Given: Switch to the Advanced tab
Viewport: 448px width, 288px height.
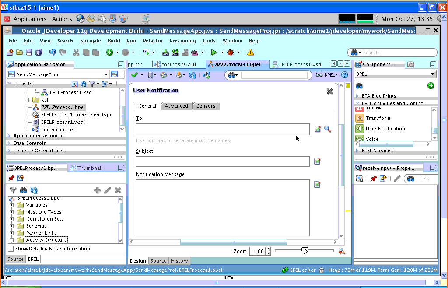Looking at the screenshot, I should point(177,106).
